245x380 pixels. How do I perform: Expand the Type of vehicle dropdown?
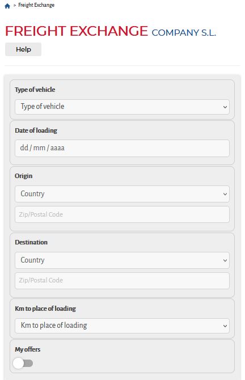tap(122, 107)
